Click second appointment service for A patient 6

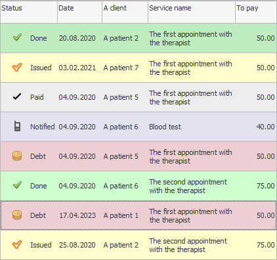click(x=188, y=186)
